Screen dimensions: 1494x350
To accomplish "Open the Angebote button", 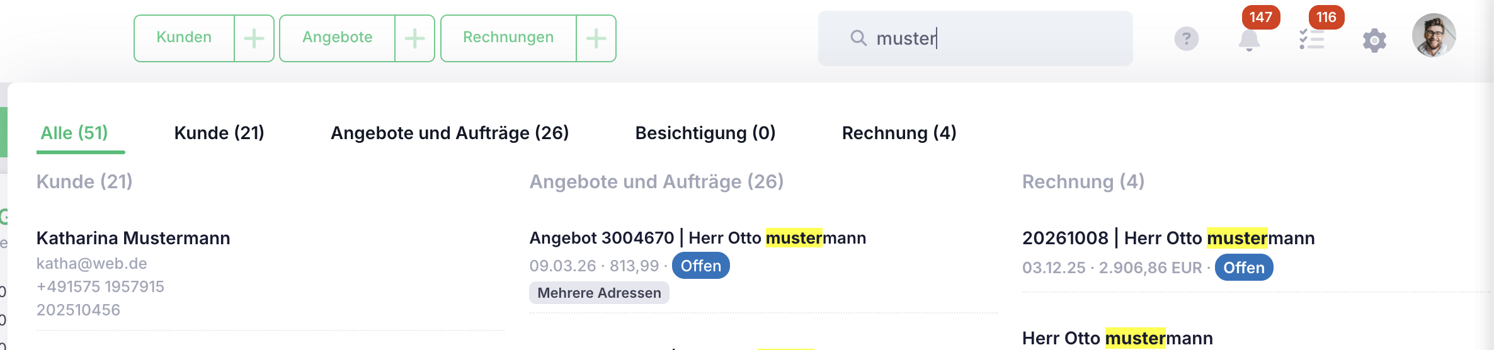I will (337, 38).
